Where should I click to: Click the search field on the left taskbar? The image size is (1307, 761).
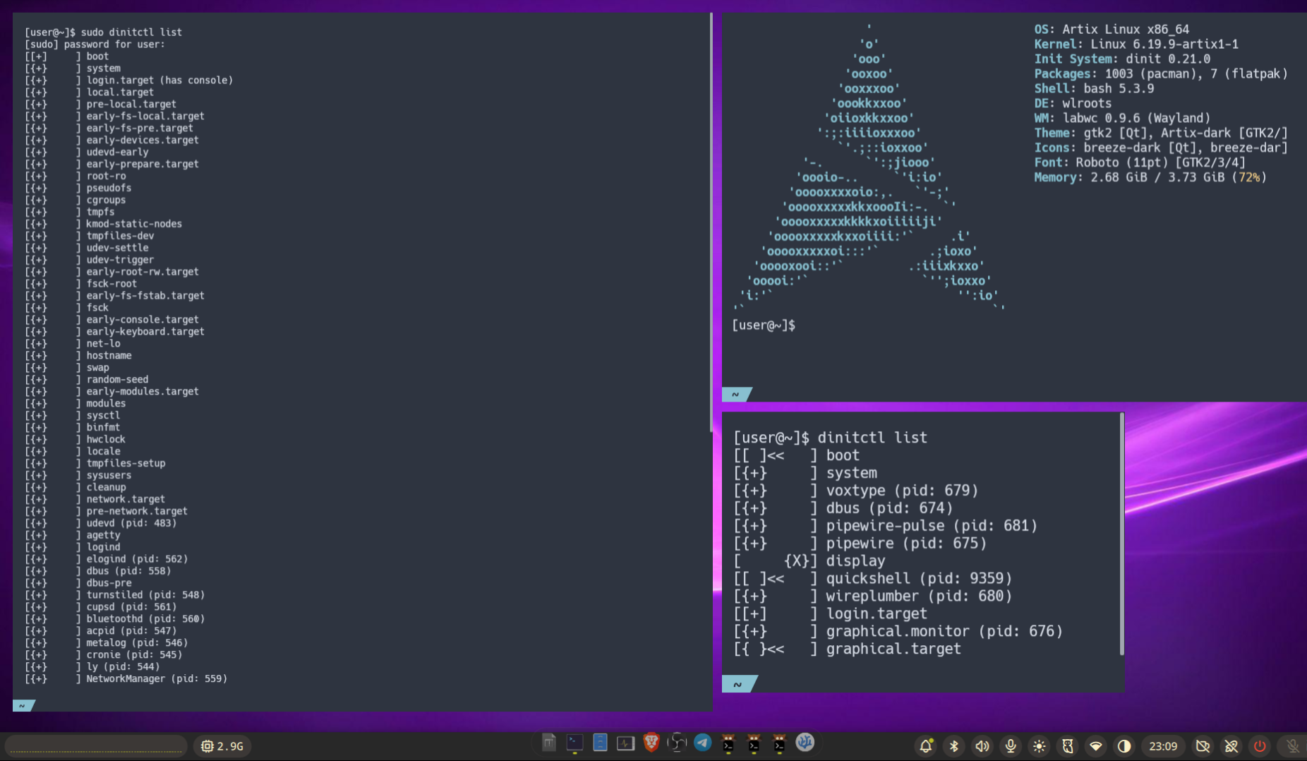click(x=95, y=745)
